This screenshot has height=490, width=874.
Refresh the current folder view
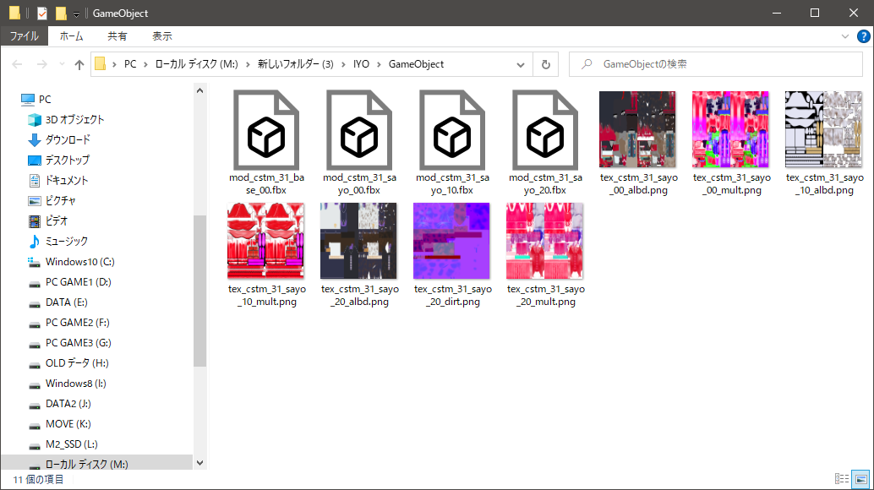[x=546, y=64]
